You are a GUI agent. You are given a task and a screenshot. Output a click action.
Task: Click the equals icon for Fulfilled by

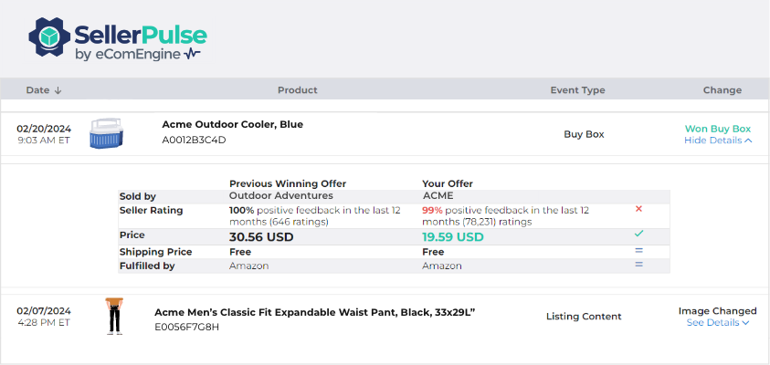[x=638, y=265]
